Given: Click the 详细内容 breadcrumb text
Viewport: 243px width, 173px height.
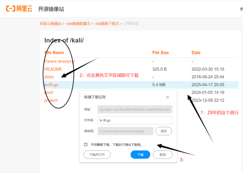Looking at the screenshot, I should 132,24.
